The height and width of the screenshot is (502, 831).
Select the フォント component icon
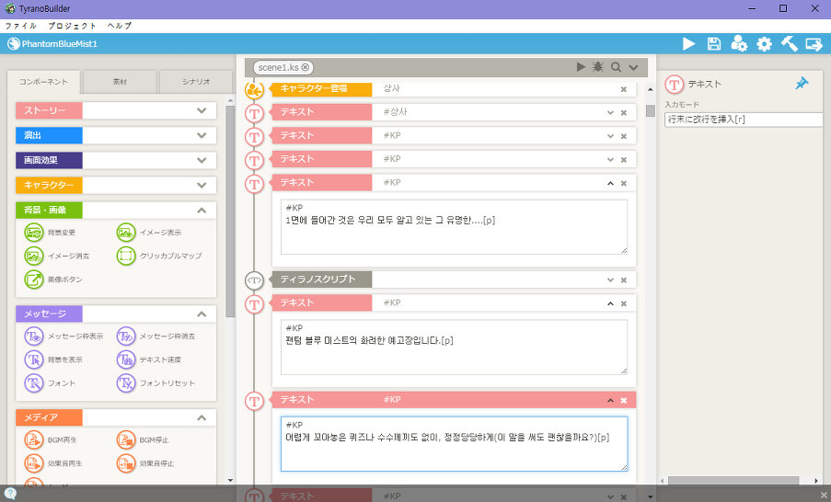[x=34, y=382]
